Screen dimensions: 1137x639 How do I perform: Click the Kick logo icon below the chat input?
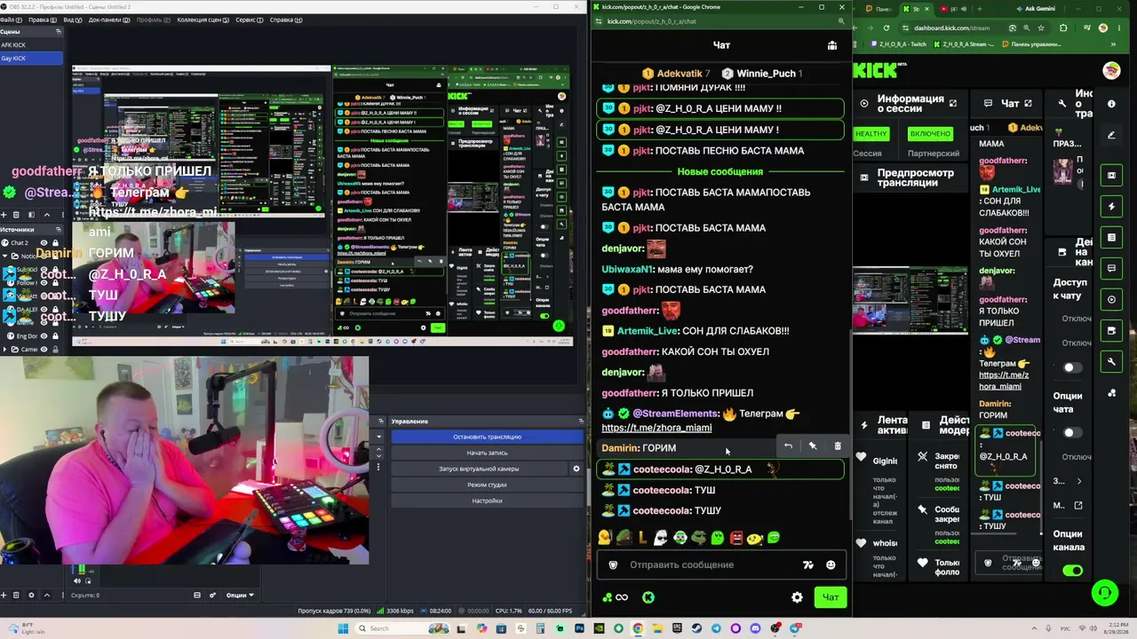648,597
